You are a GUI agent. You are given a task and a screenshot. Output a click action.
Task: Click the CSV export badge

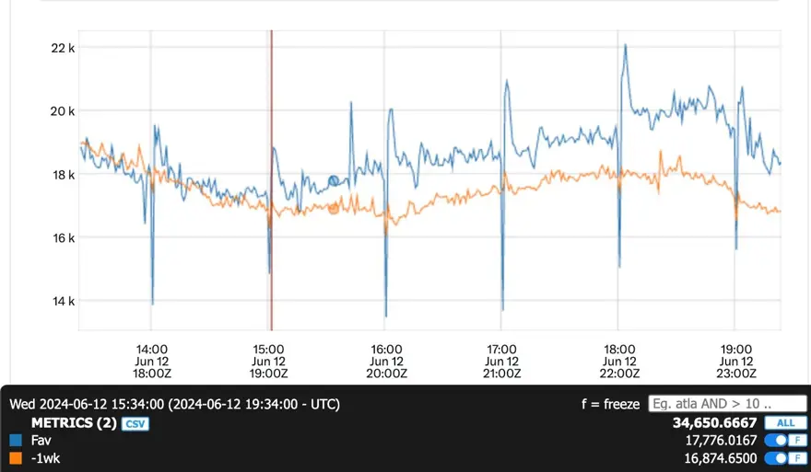click(135, 423)
